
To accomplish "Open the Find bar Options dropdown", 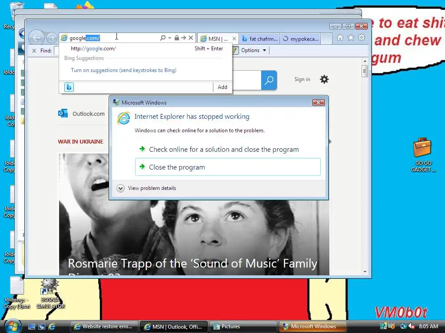I will coord(254,50).
